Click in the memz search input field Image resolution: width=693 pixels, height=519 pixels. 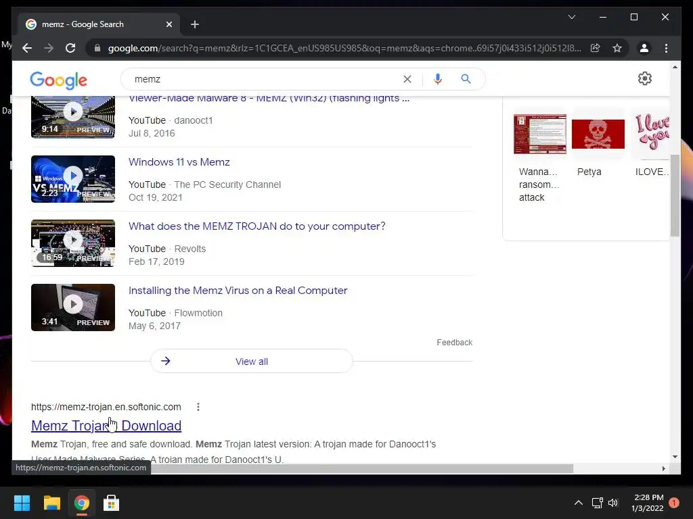(x=265, y=79)
